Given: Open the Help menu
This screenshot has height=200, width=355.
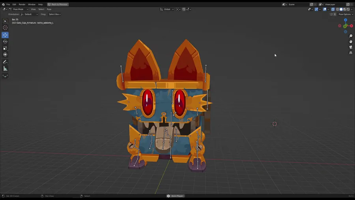Looking at the screenshot, I should click(40, 4).
